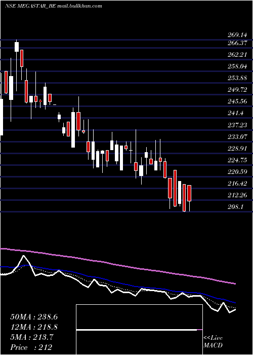Click the 262.21 price axis label
The height and width of the screenshot is (355, 253).
(237, 55)
